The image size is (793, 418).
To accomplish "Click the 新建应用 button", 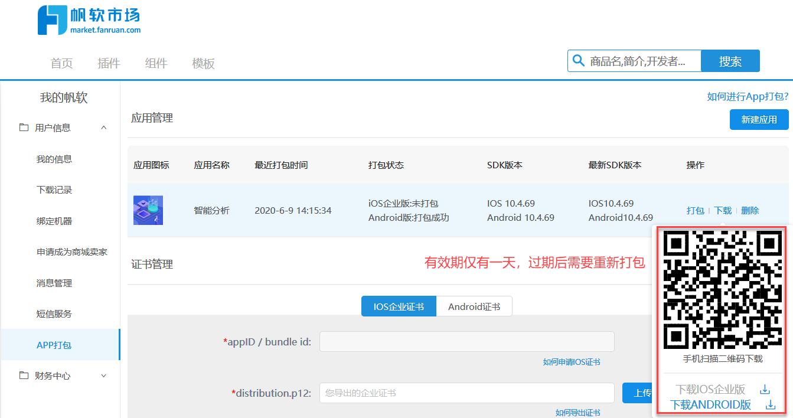I will tap(759, 119).
